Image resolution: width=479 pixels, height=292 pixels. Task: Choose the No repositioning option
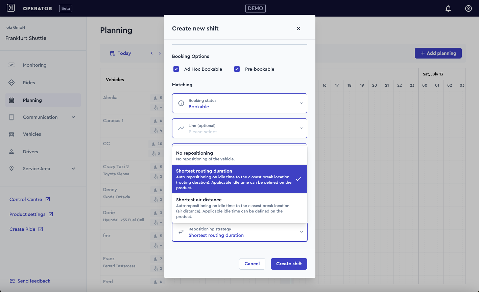240,156
